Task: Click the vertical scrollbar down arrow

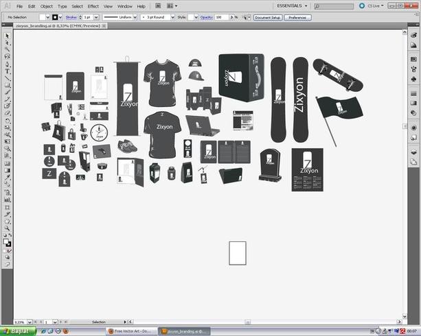Action: click(405, 316)
